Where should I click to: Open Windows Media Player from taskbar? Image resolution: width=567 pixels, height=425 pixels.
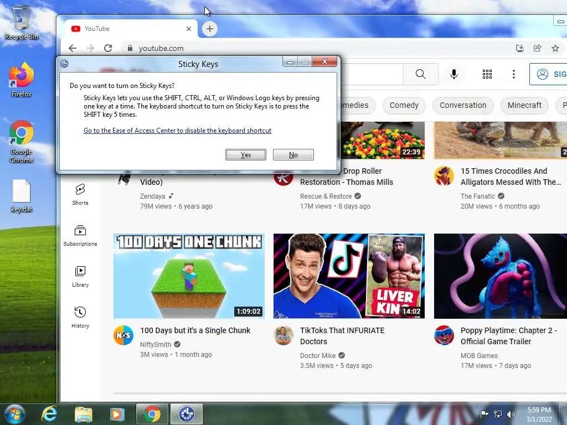tap(117, 414)
